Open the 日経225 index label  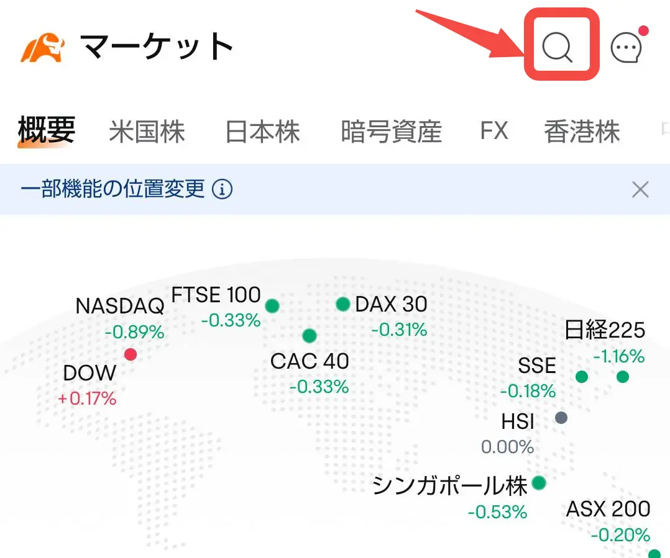(x=604, y=330)
